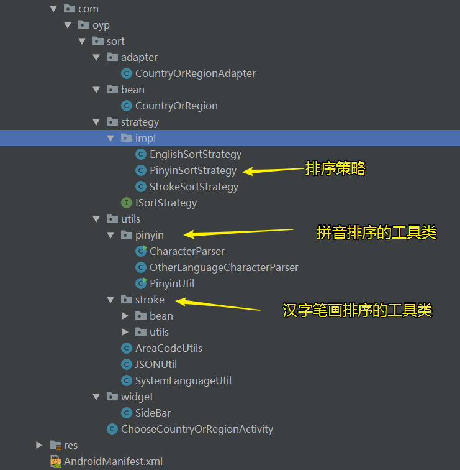This screenshot has height=470, width=460.
Task: Select the ISortStrategy interface name
Action: coord(166,203)
